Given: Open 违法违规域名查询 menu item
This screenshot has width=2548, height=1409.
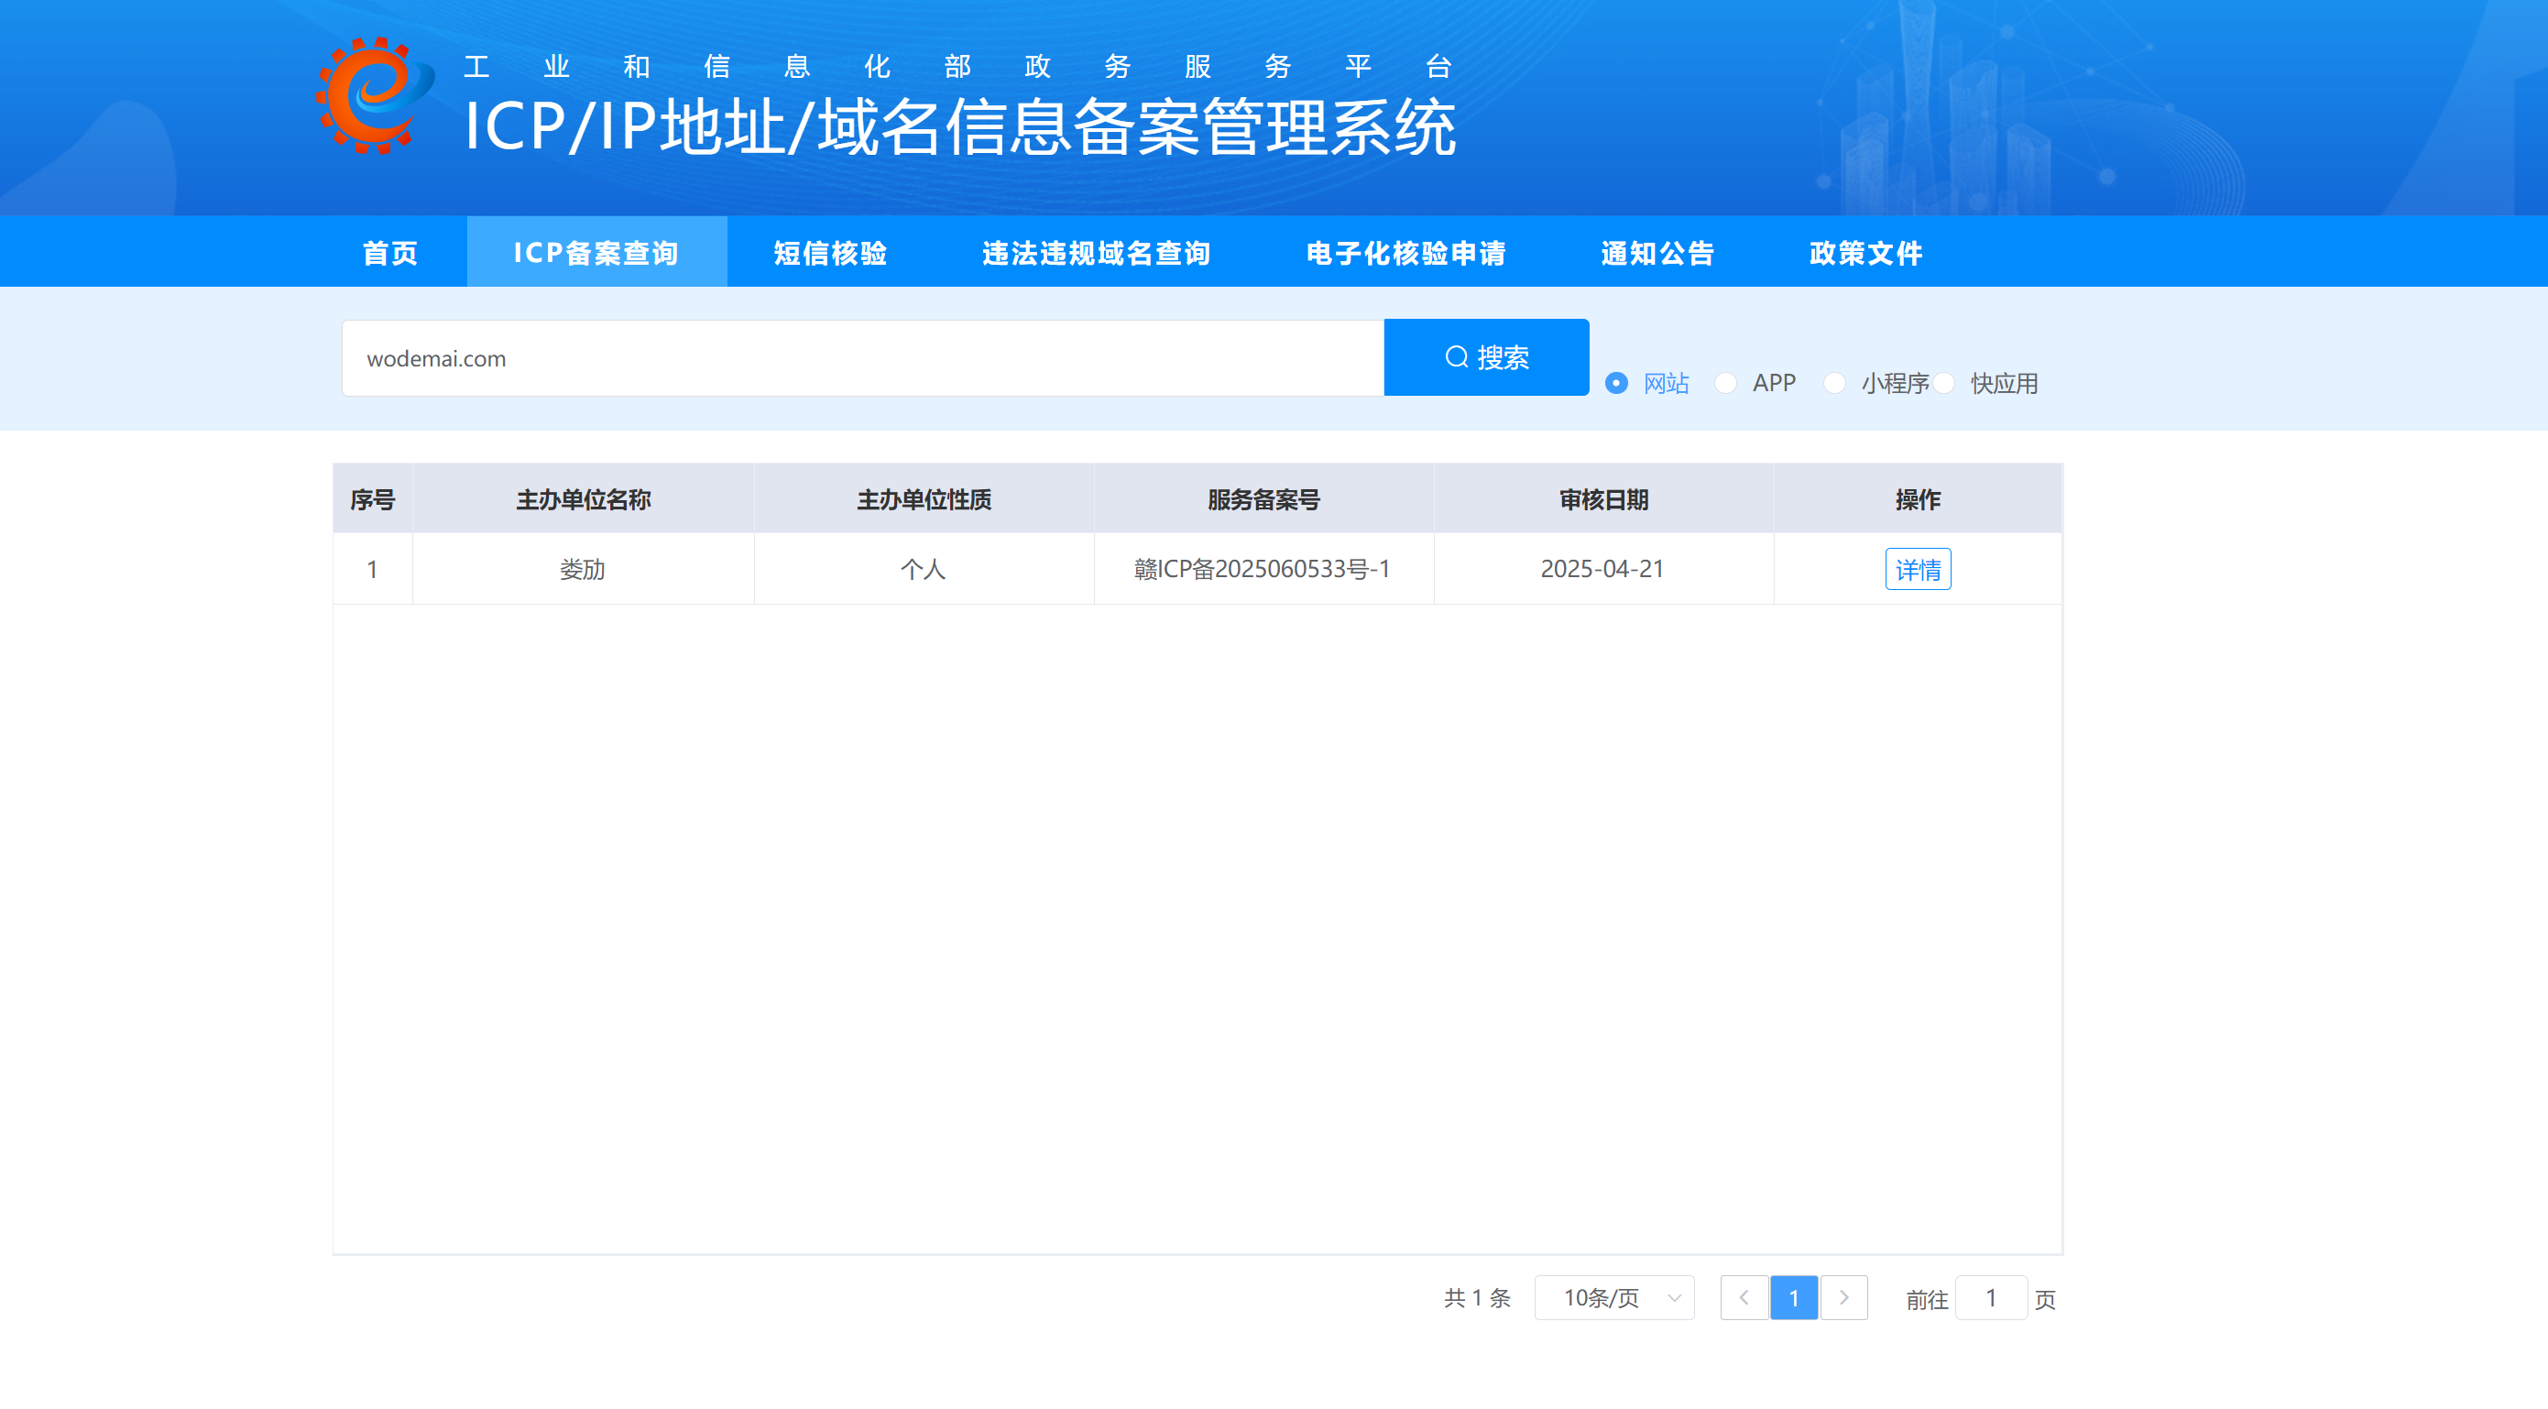Looking at the screenshot, I should point(1096,253).
